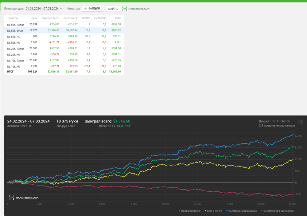The height and width of the screenshot is (216, 307).
Task: Click the 38,5 bb/100 value
Action: (87, 36)
